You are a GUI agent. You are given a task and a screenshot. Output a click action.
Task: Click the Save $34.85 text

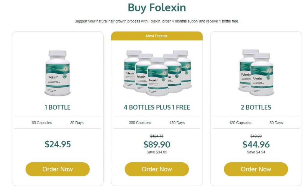[x=157, y=152]
